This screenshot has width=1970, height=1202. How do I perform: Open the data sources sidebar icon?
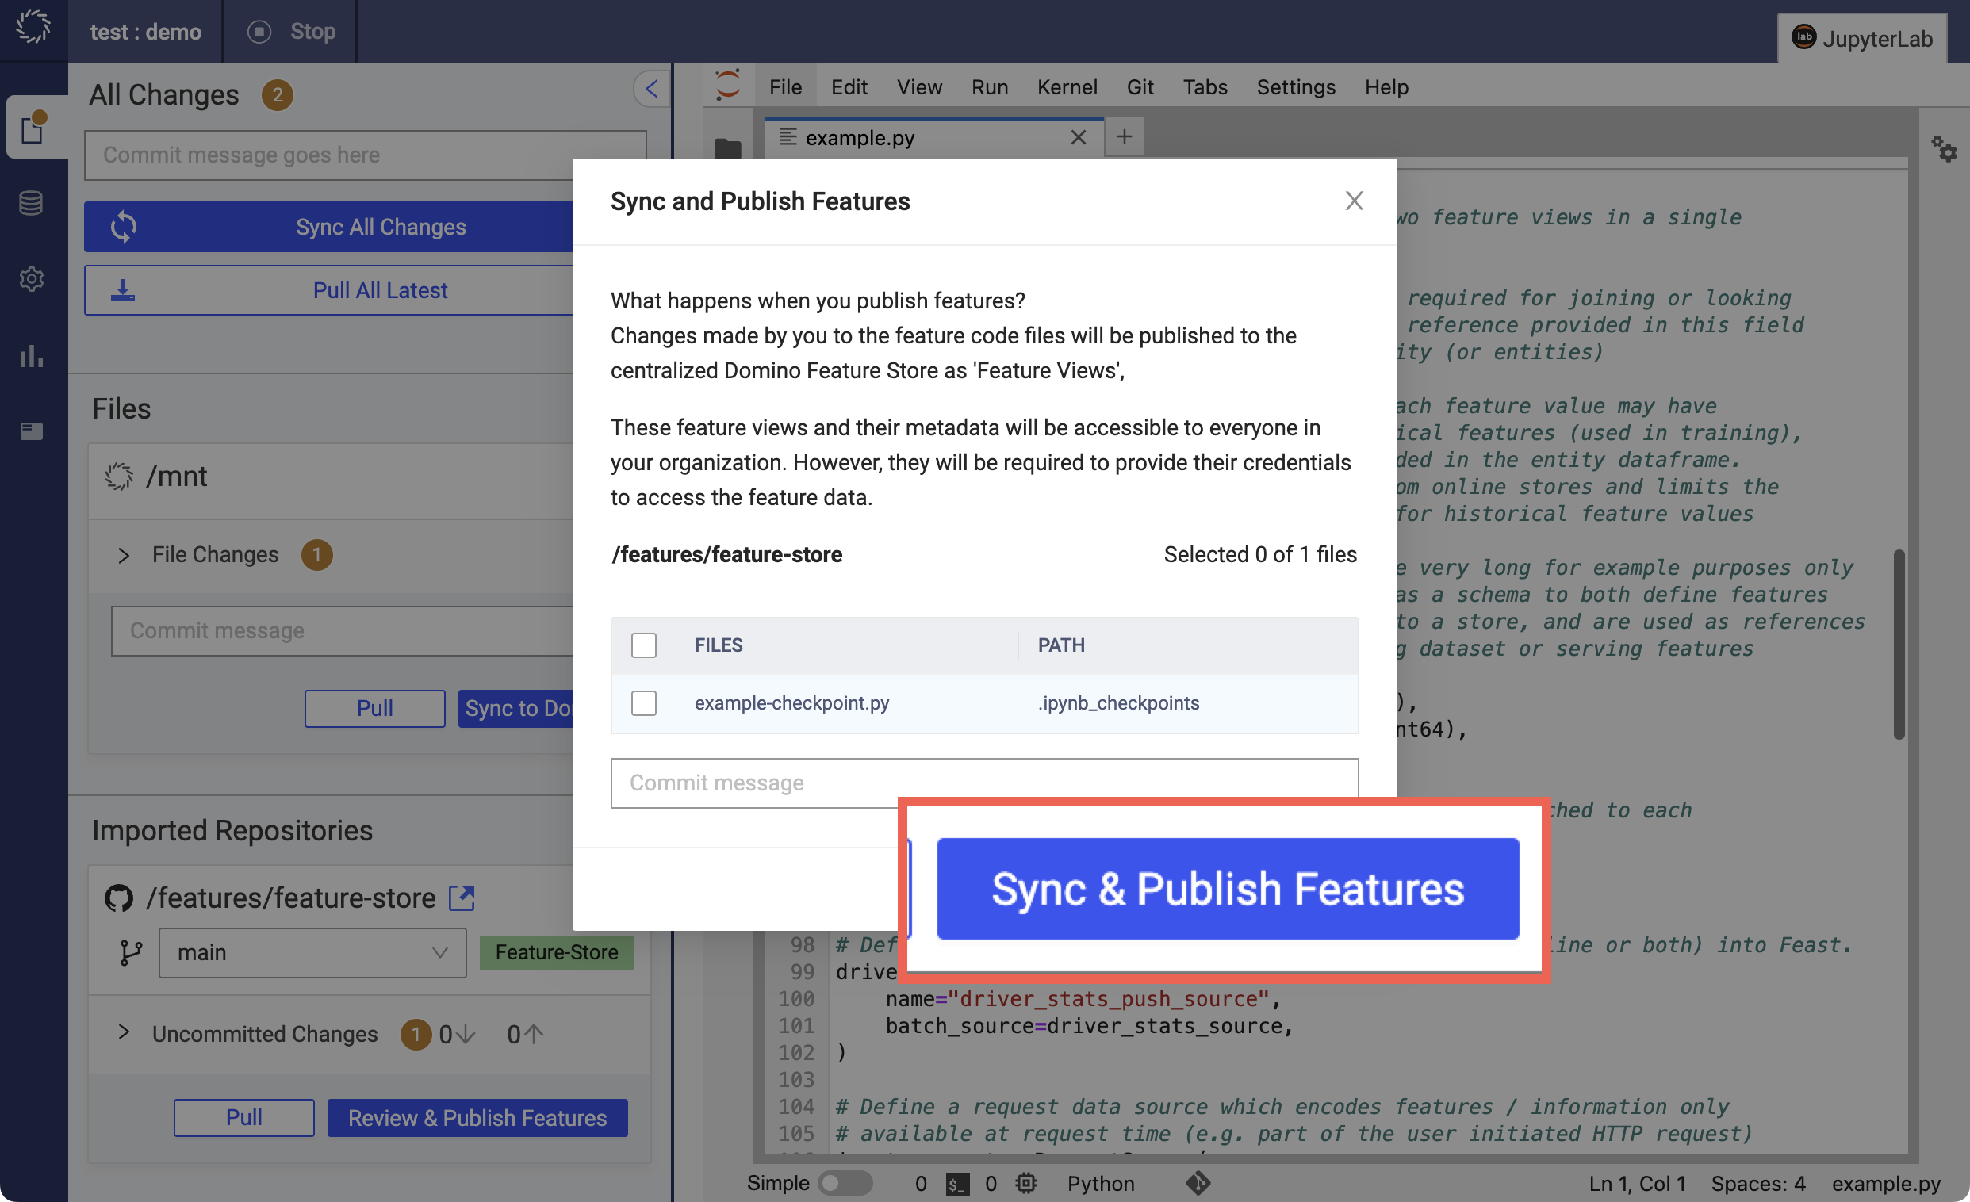pyautogui.click(x=31, y=203)
